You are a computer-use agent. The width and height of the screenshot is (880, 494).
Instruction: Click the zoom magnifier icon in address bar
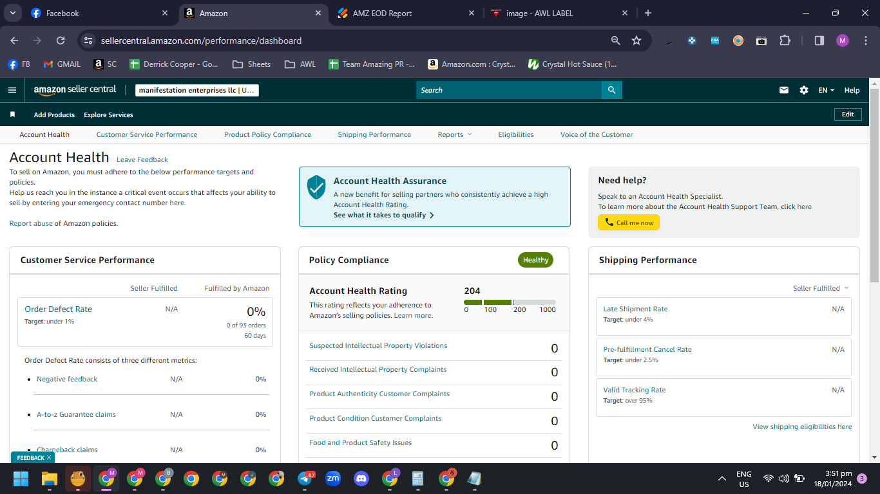click(616, 41)
